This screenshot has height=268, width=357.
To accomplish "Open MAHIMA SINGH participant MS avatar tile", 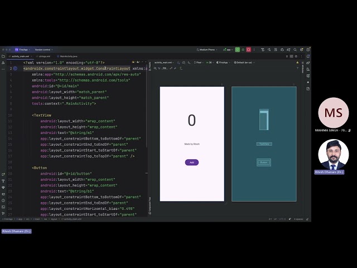I will tap(334, 113).
